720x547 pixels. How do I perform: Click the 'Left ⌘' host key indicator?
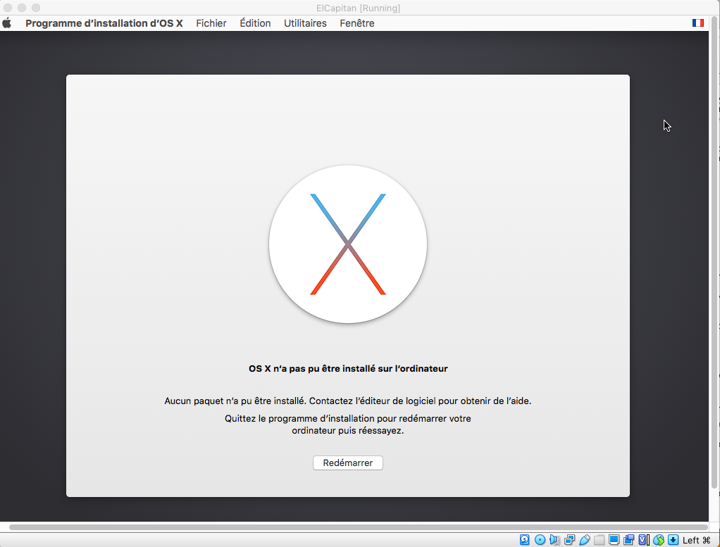click(x=697, y=540)
